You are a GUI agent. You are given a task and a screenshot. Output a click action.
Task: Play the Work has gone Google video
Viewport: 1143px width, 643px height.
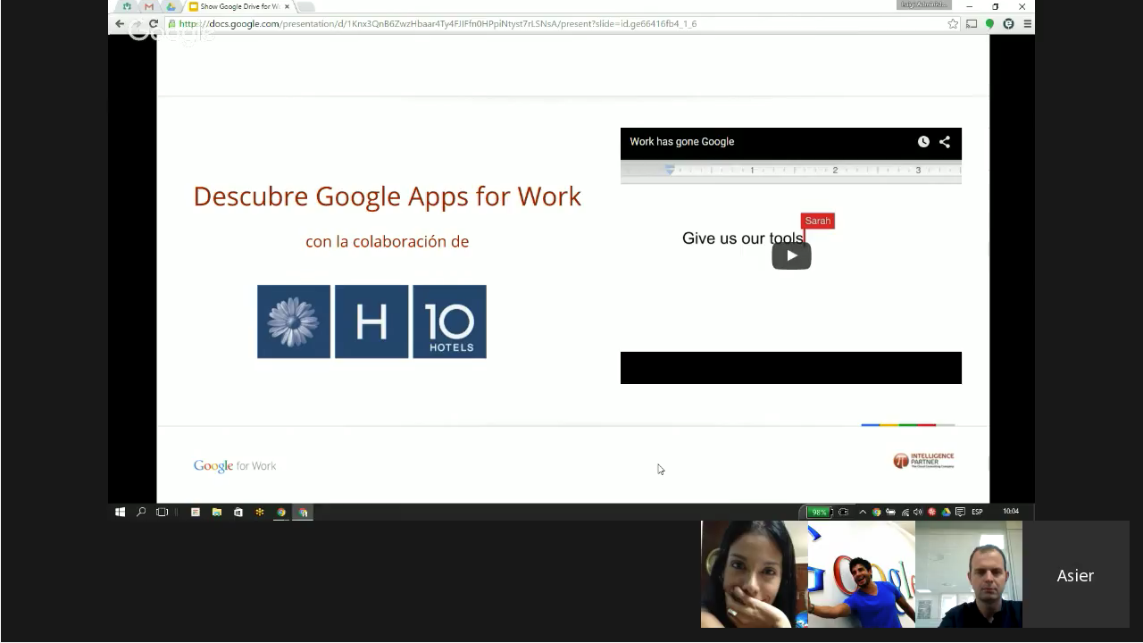pos(791,255)
